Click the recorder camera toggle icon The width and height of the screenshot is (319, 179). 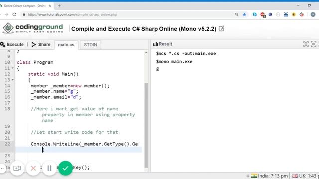click(17, 168)
